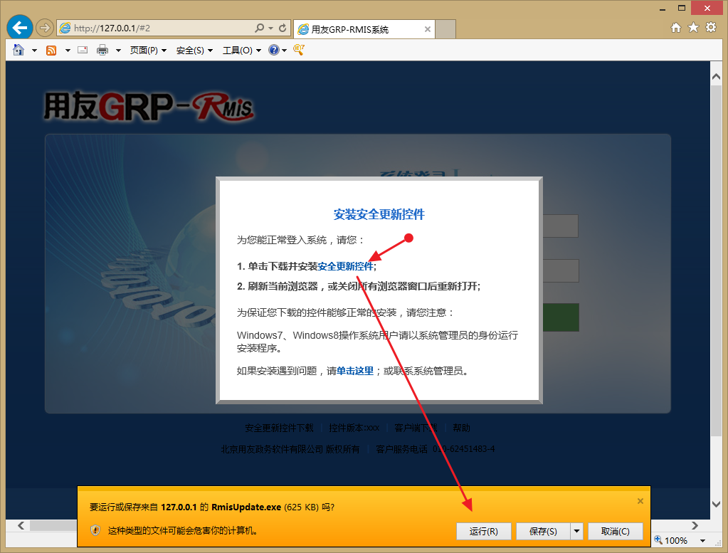Expand the Home button dropdown arrow
The height and width of the screenshot is (553, 728).
[x=34, y=50]
